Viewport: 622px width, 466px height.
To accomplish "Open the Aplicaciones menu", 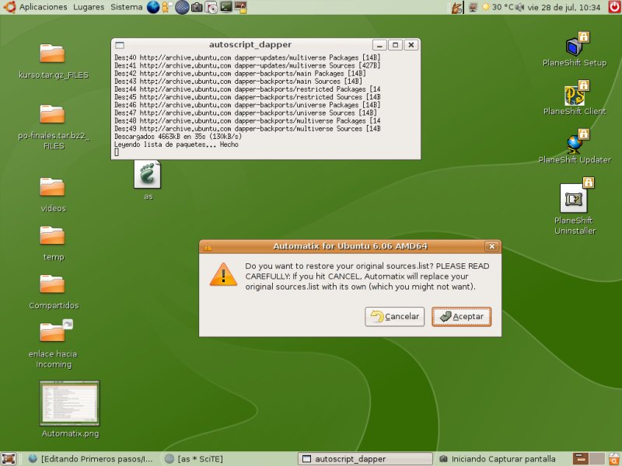I will (43, 7).
